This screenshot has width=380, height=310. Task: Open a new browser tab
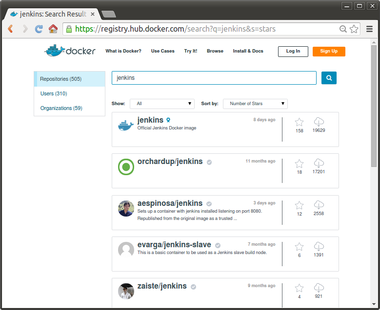coord(109,14)
